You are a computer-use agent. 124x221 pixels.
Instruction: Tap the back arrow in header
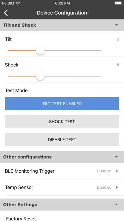point(6,13)
